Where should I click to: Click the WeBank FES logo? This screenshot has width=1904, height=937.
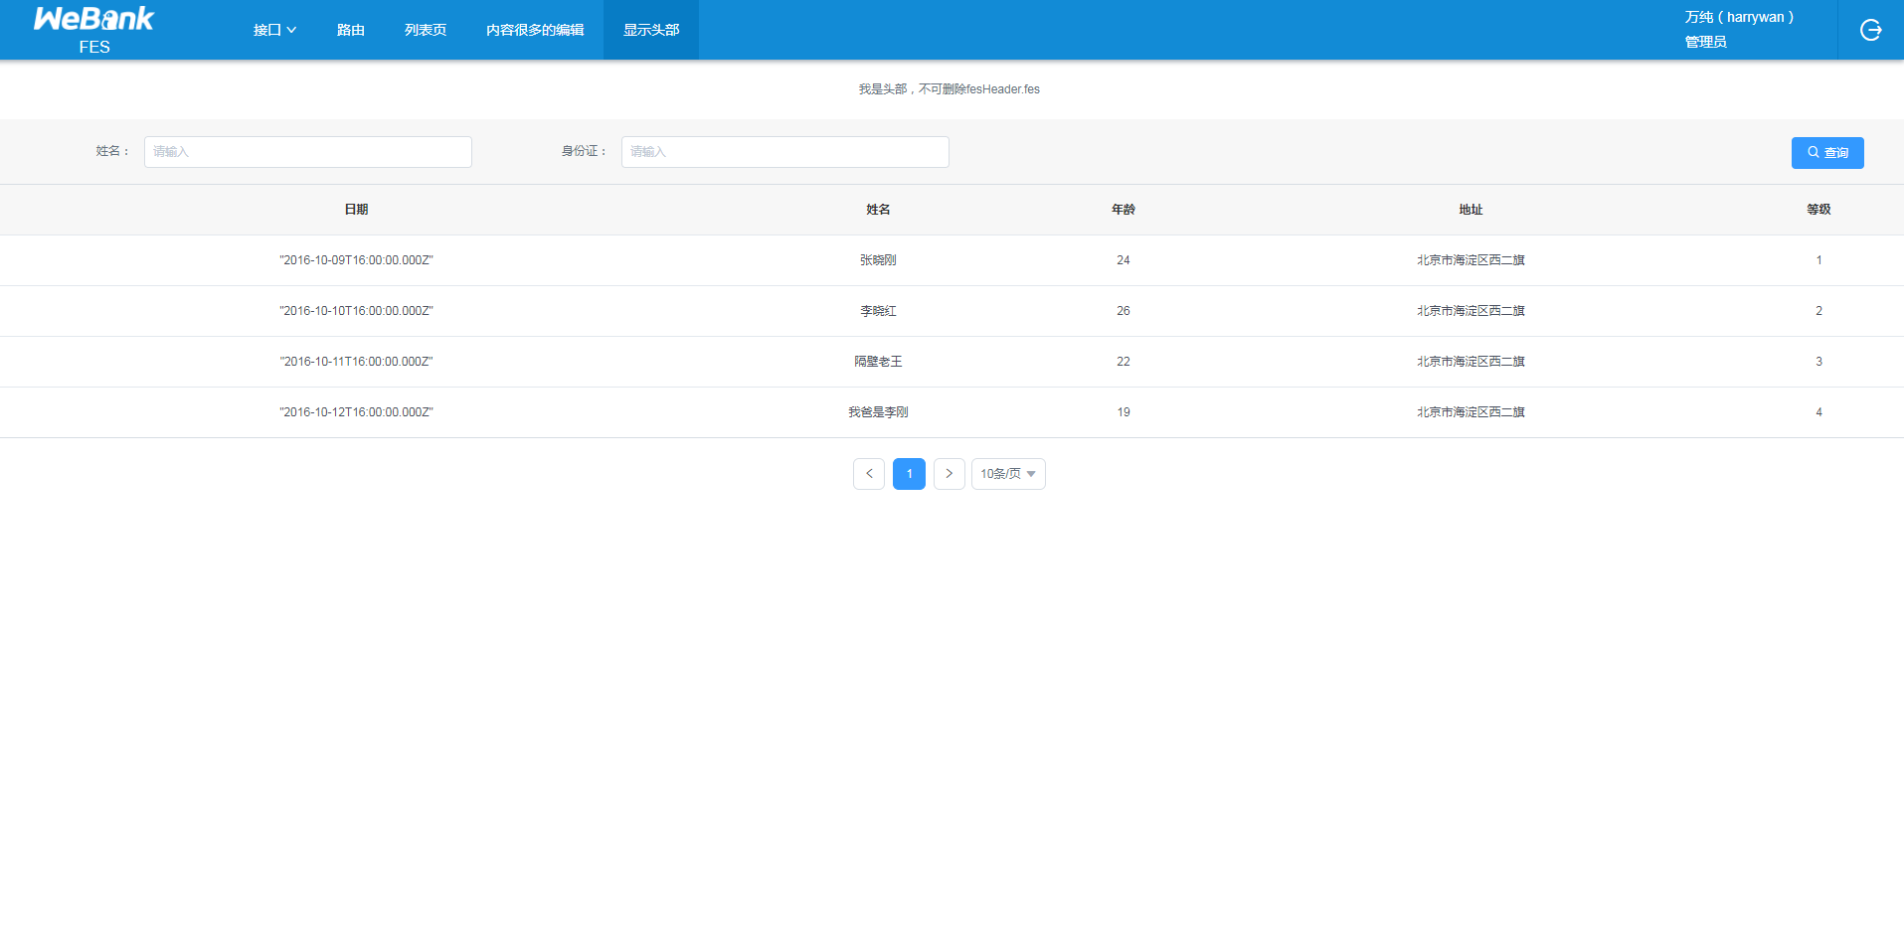(94, 30)
